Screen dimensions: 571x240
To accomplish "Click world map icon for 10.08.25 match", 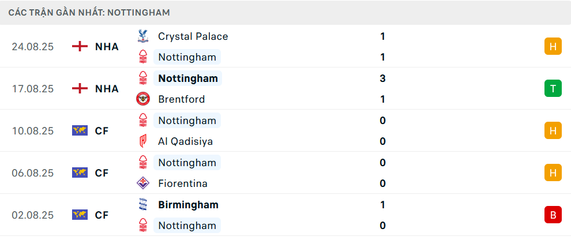I will (80, 131).
